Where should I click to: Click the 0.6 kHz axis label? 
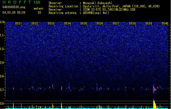click(2, 104)
